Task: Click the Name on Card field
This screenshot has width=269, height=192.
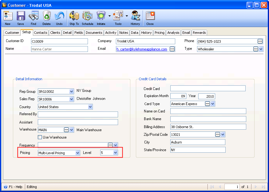Action: 208,111
